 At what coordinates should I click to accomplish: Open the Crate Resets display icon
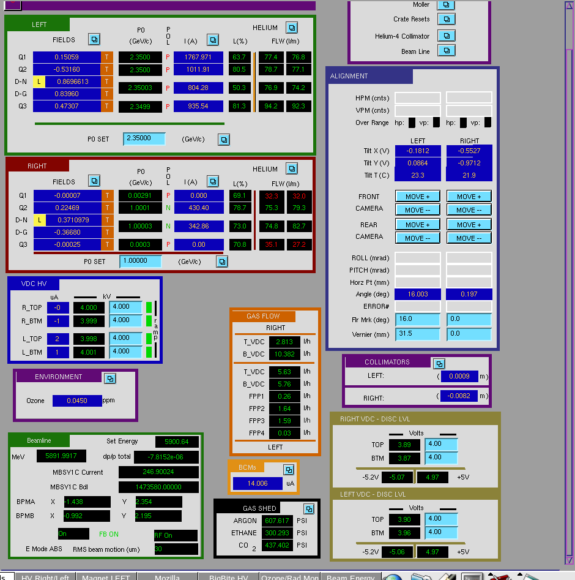pyautogui.click(x=446, y=19)
